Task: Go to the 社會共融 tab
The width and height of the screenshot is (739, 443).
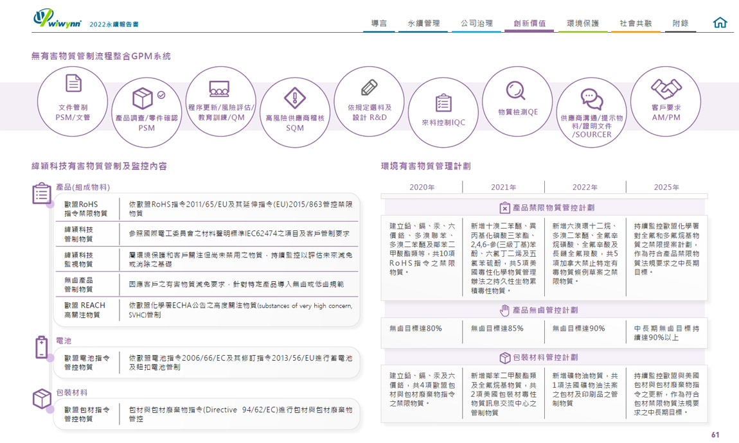Action: coord(635,24)
